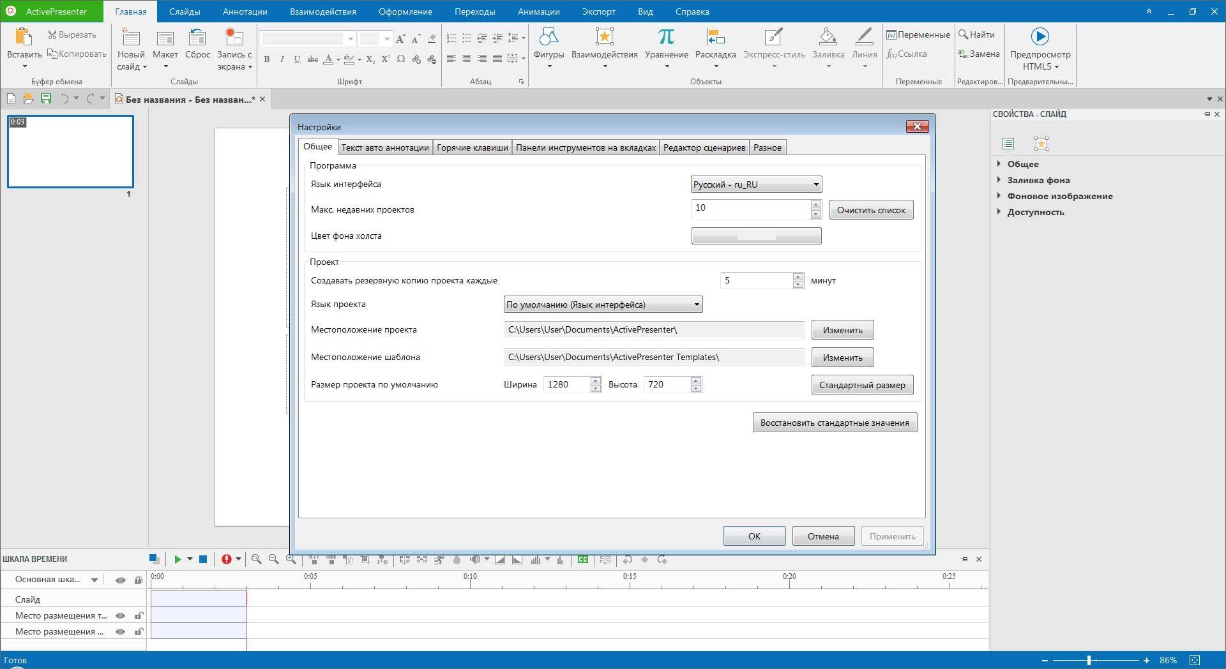Toggle lock of Основная шкала row
1226x669 pixels.
138,580
